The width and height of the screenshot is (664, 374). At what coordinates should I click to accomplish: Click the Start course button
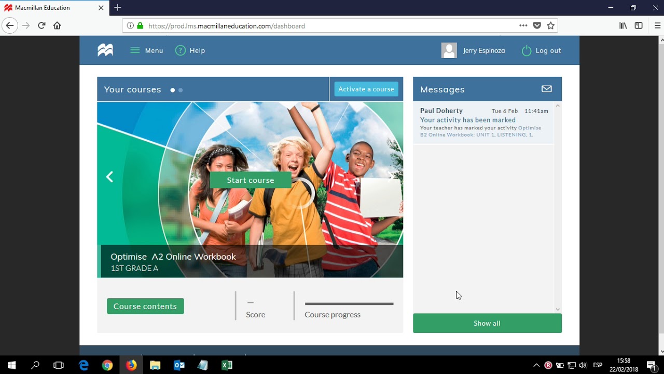pyautogui.click(x=251, y=180)
